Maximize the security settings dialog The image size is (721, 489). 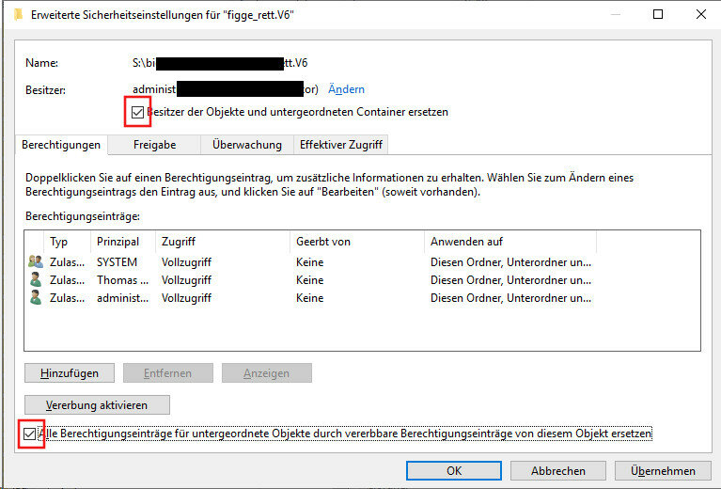(x=658, y=14)
